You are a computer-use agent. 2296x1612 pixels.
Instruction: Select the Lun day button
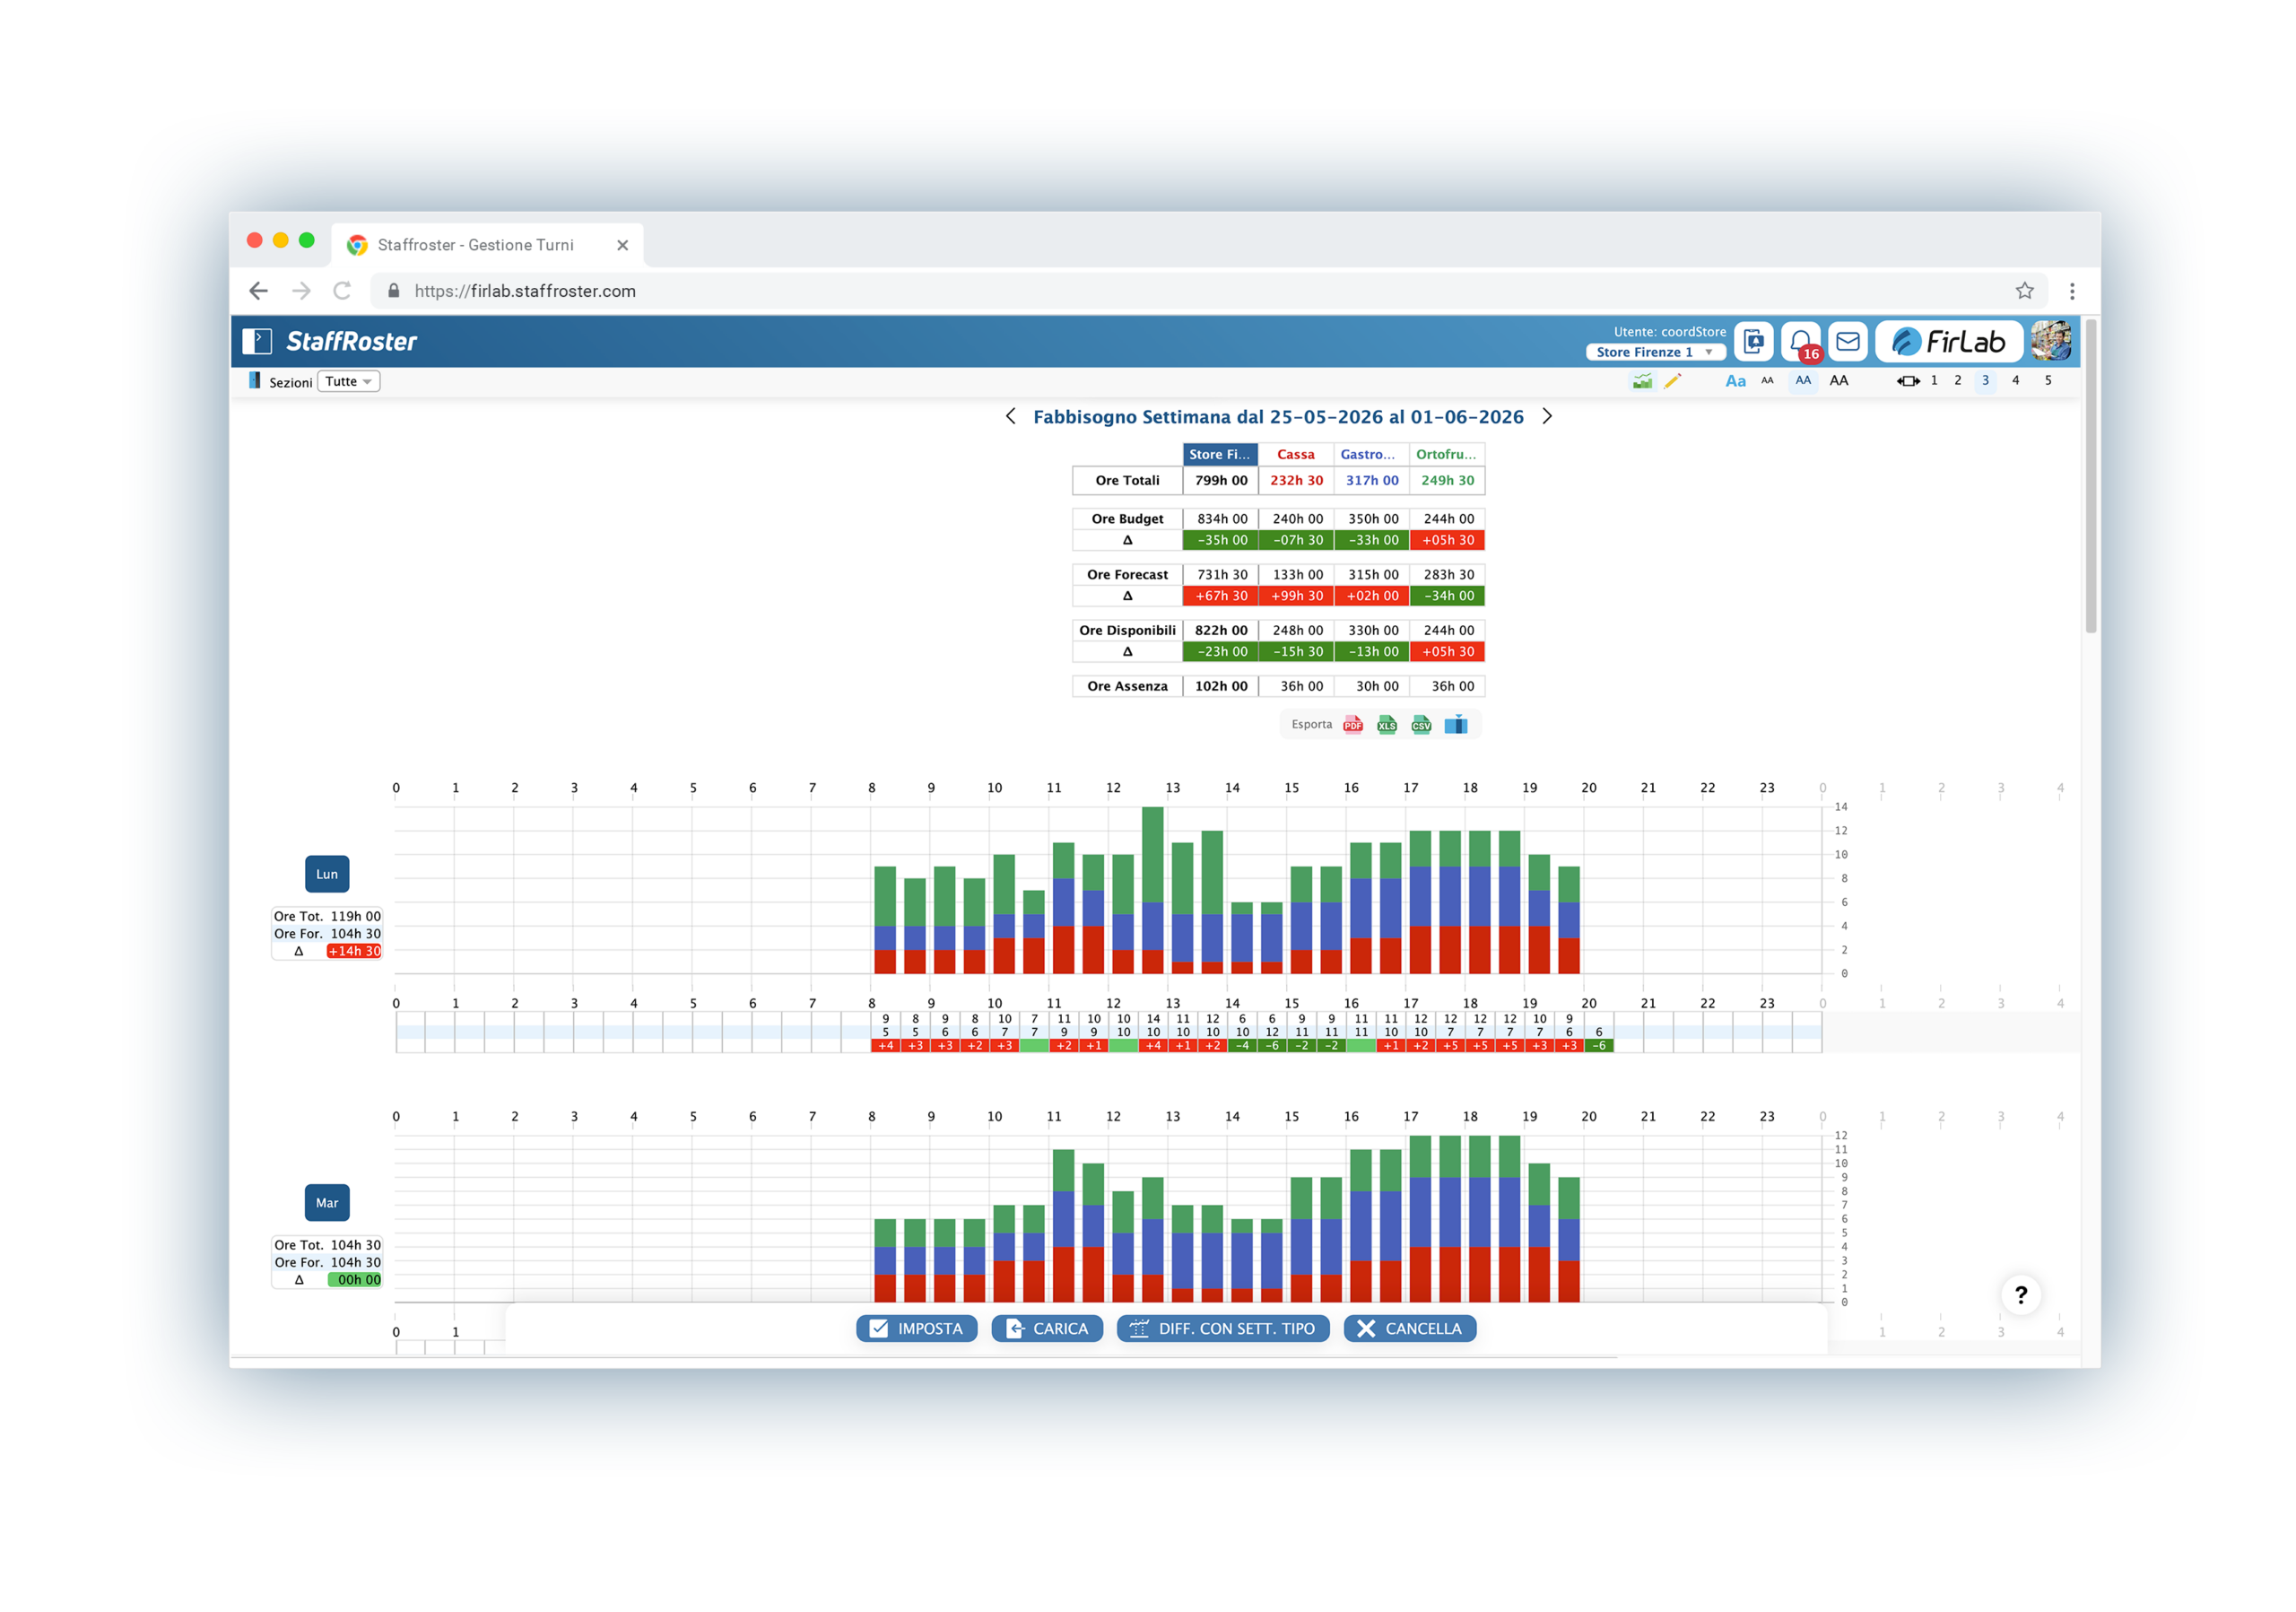coord(327,874)
